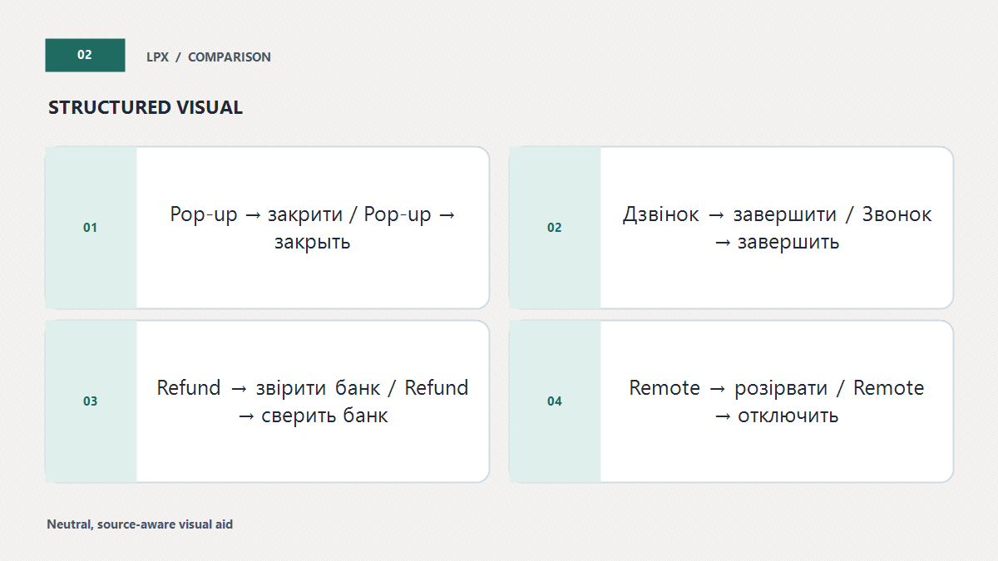This screenshot has height=561, width=998.
Task: Click the green 02 slide number badge
Action: (85, 55)
